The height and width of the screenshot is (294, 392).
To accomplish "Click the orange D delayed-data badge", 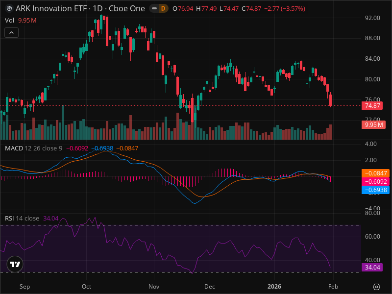I will tap(163, 8).
